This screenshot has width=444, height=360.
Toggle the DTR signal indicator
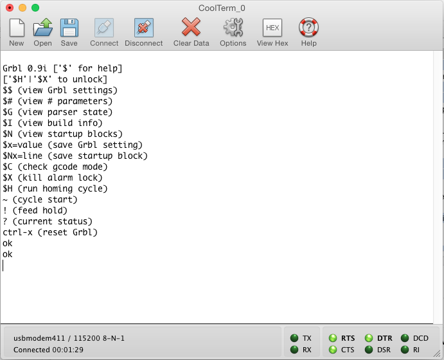[x=369, y=338]
